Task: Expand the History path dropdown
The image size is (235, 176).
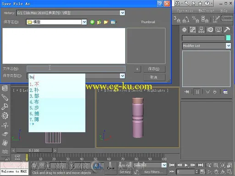Action: tap(122, 13)
